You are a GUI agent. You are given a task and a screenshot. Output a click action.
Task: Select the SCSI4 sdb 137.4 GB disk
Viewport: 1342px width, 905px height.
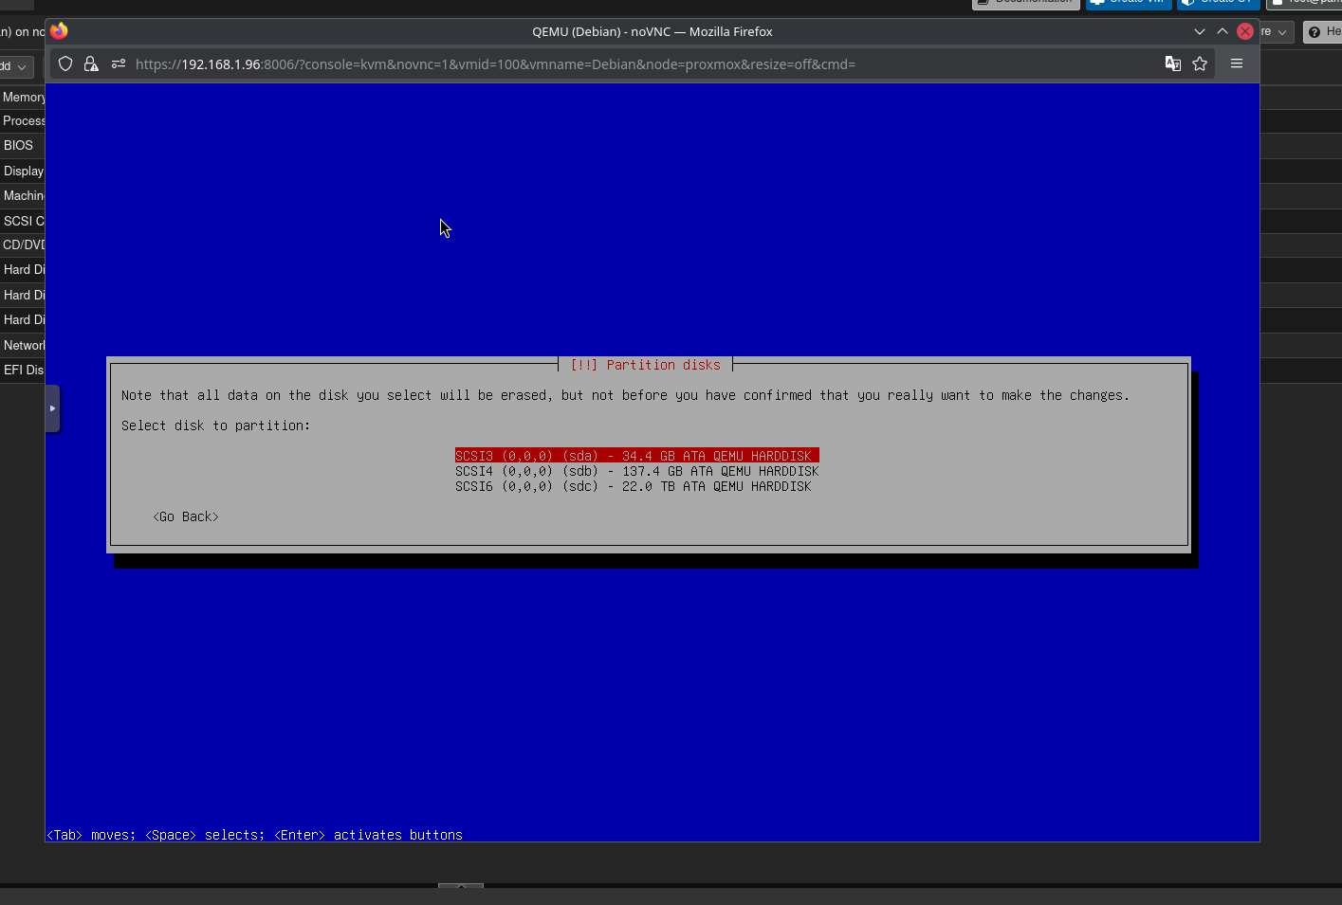pyautogui.click(x=636, y=471)
